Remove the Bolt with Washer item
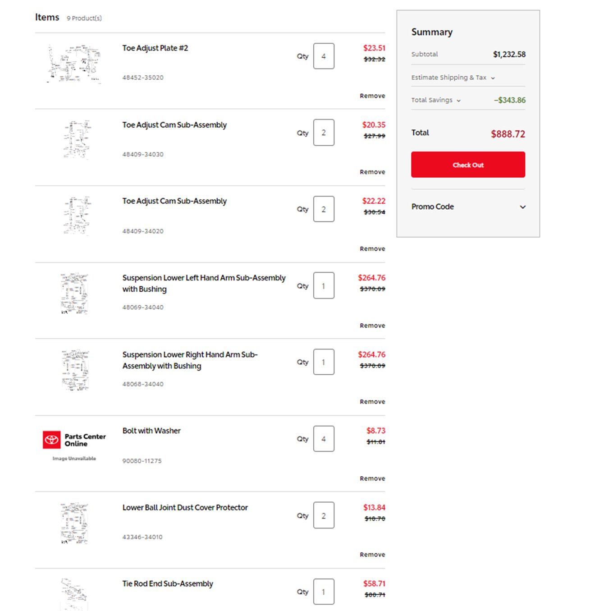 pos(372,478)
